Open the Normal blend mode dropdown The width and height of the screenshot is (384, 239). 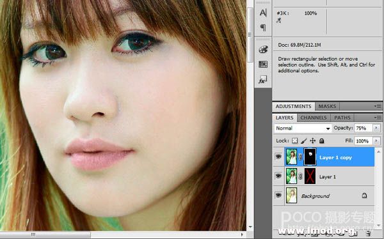(303, 128)
